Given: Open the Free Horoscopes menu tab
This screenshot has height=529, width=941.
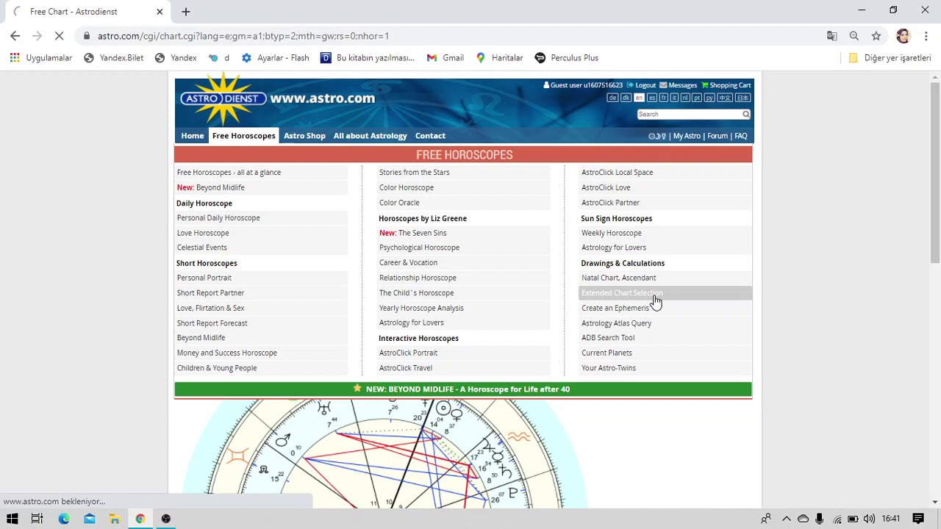Looking at the screenshot, I should pos(243,136).
